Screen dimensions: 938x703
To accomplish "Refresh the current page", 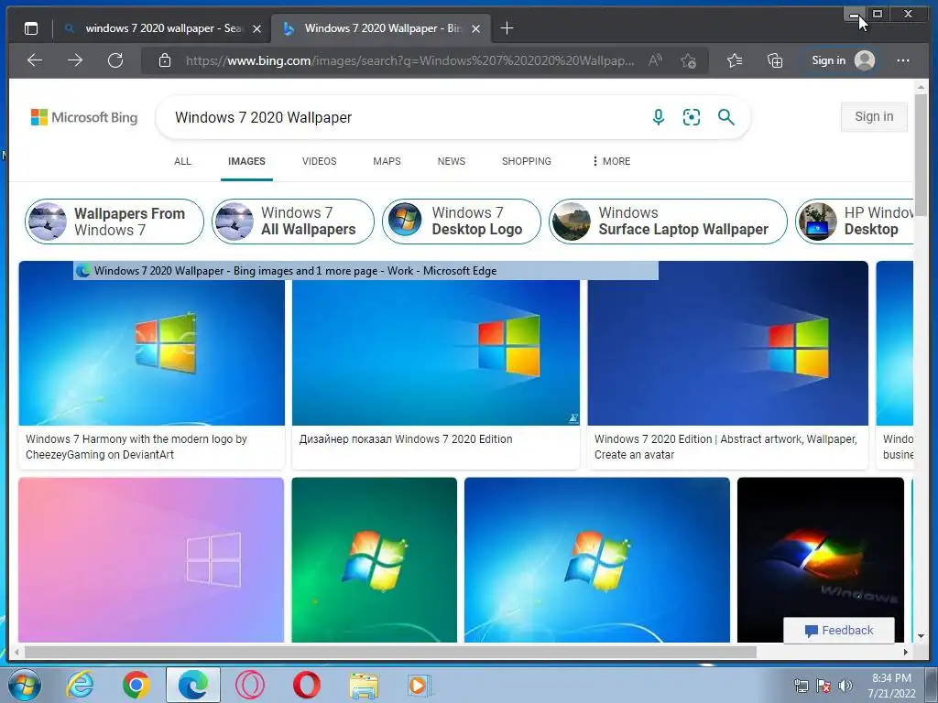I will tap(115, 60).
